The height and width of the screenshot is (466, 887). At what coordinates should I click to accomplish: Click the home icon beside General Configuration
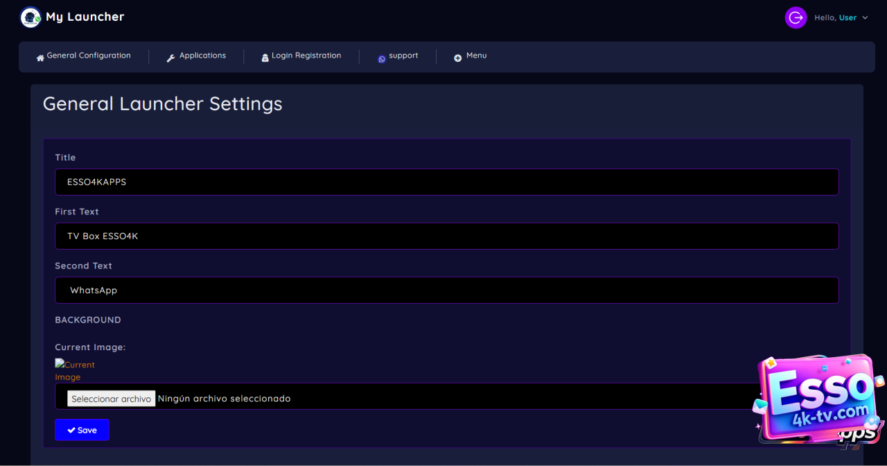(x=40, y=58)
